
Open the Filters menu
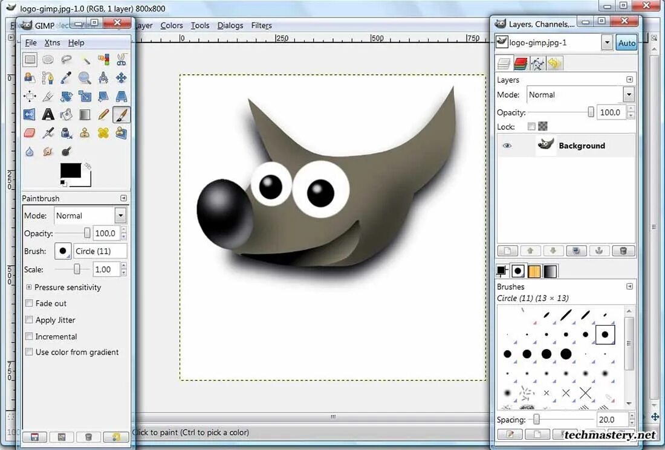261,25
